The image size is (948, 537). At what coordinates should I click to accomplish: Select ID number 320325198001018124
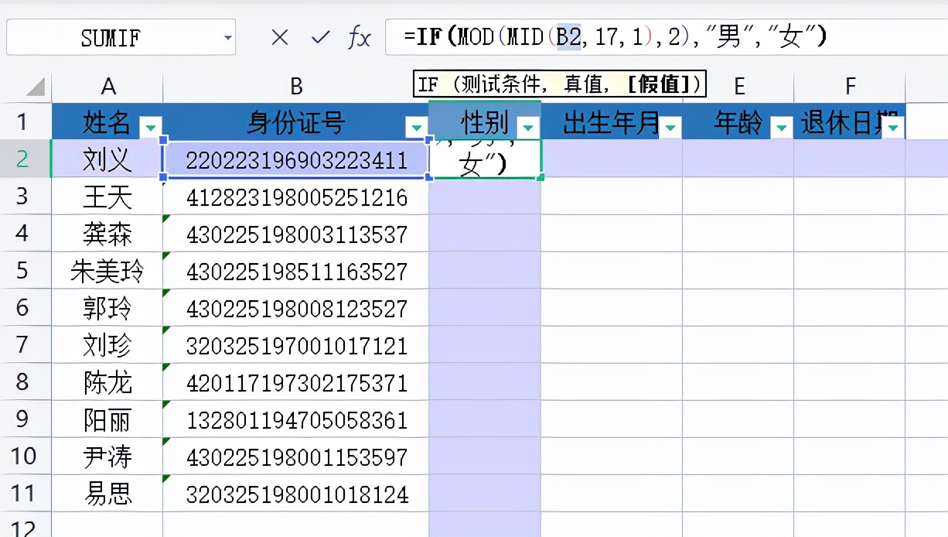(x=296, y=494)
